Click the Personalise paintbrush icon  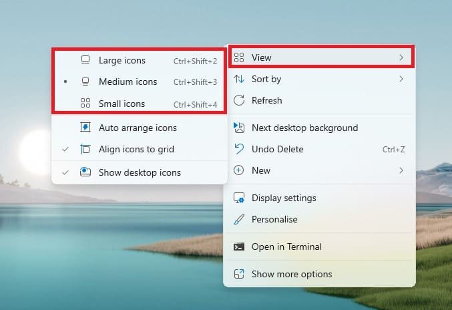coord(238,219)
